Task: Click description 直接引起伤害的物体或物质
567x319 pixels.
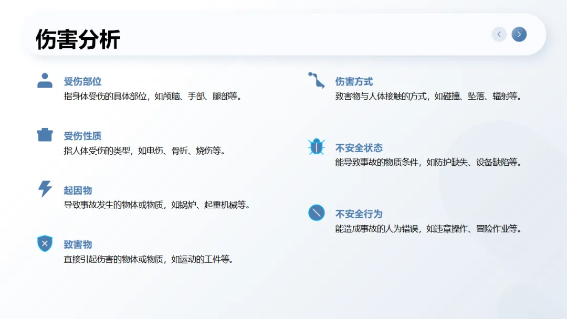Action: pos(149,259)
